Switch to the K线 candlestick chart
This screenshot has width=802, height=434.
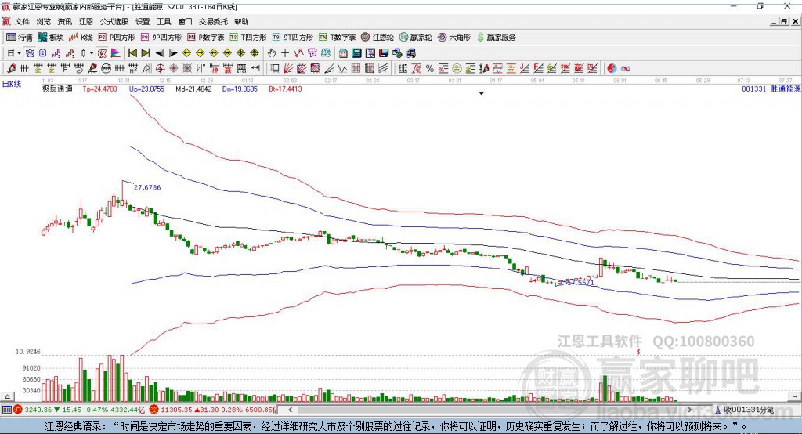[x=81, y=38]
